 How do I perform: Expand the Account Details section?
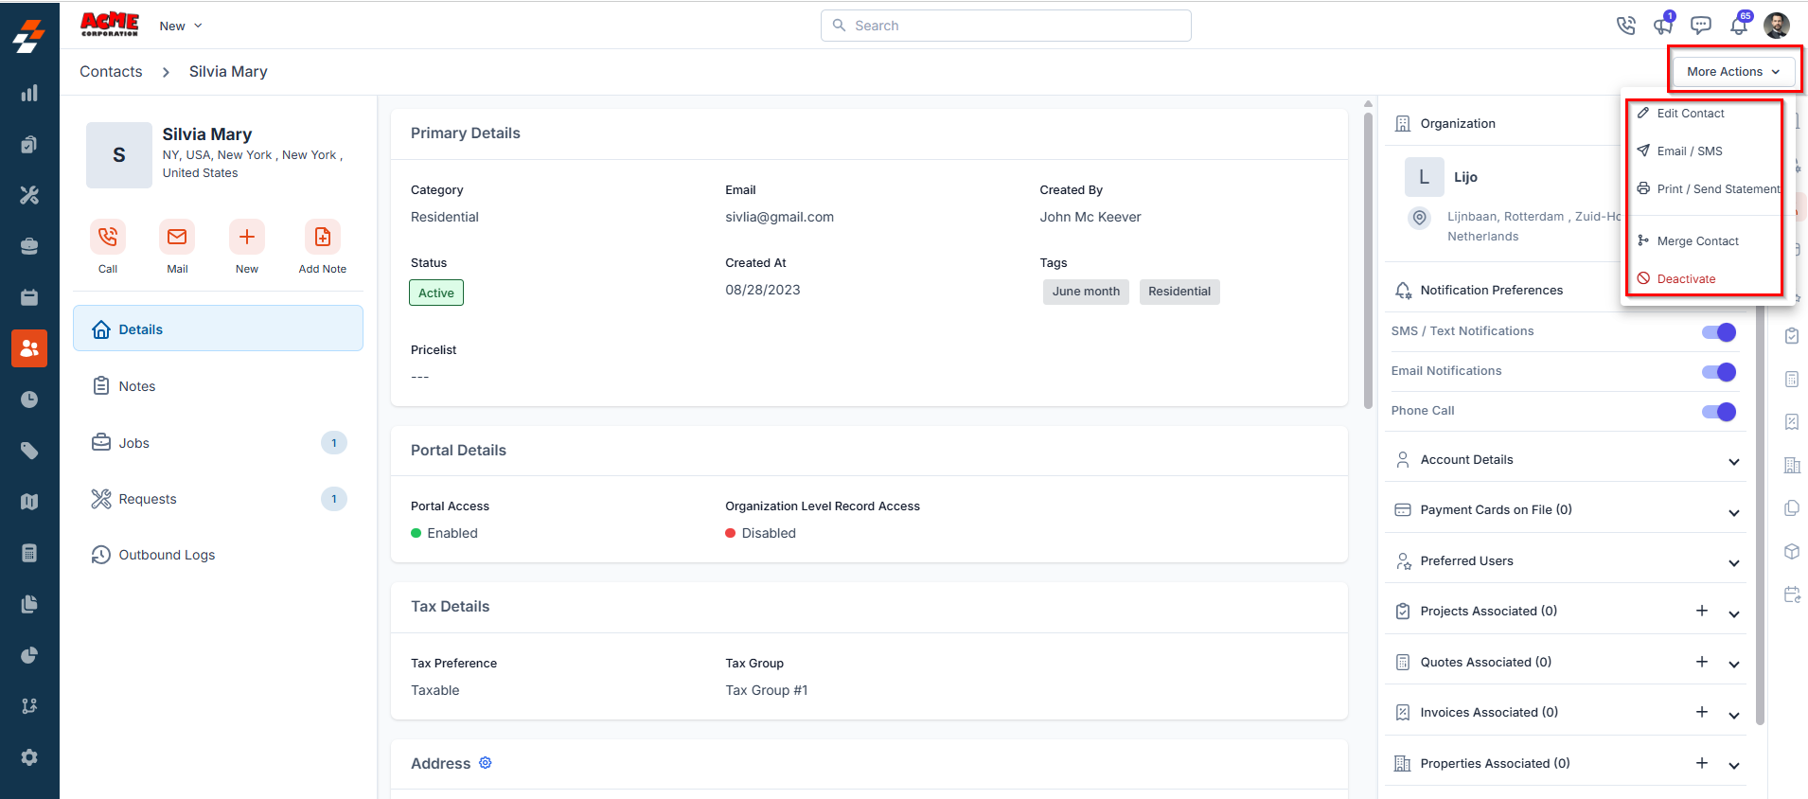pyautogui.click(x=1734, y=462)
